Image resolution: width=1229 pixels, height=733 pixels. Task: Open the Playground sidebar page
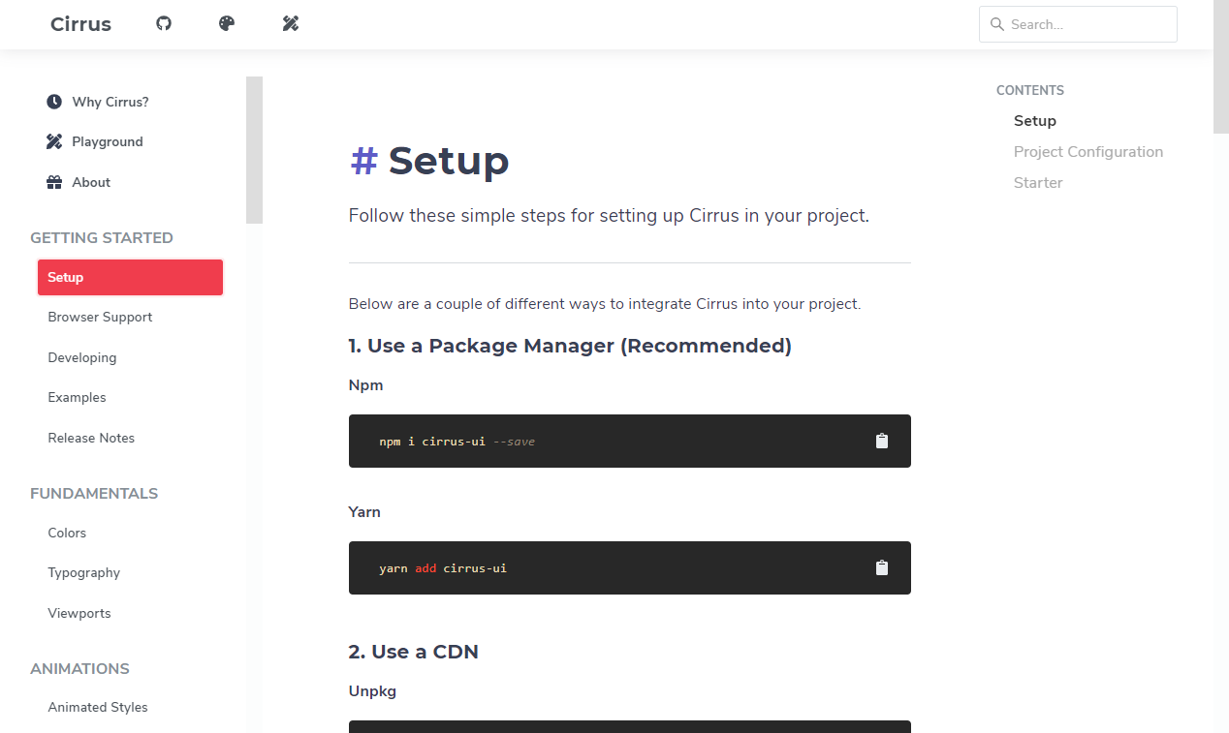pos(108,141)
